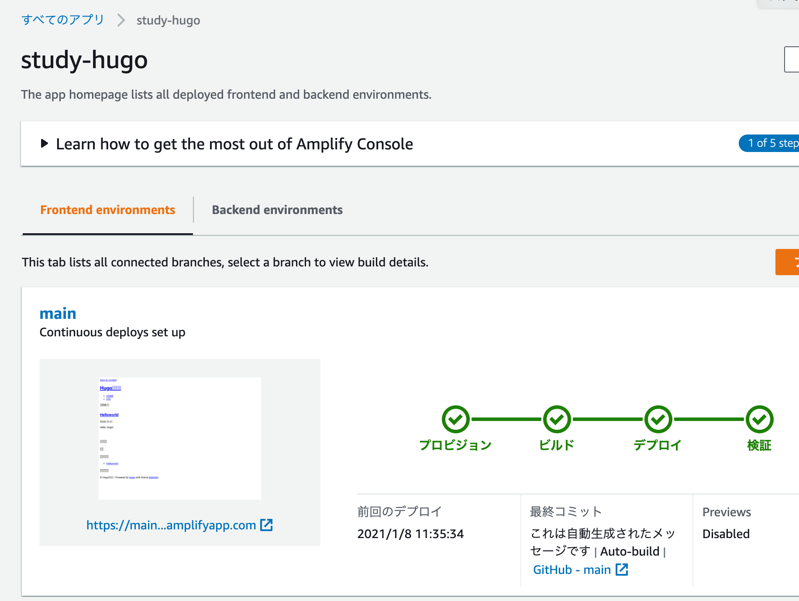Open the https://main...amplifyapp.com link
This screenshot has height=601, width=799.
click(x=171, y=525)
